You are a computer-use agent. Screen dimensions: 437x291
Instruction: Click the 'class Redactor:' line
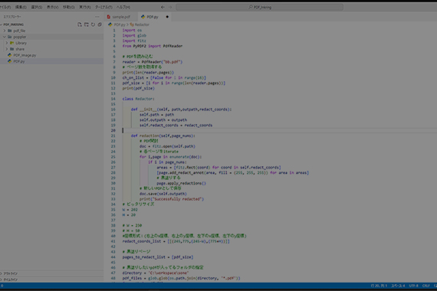pyautogui.click(x=139, y=99)
